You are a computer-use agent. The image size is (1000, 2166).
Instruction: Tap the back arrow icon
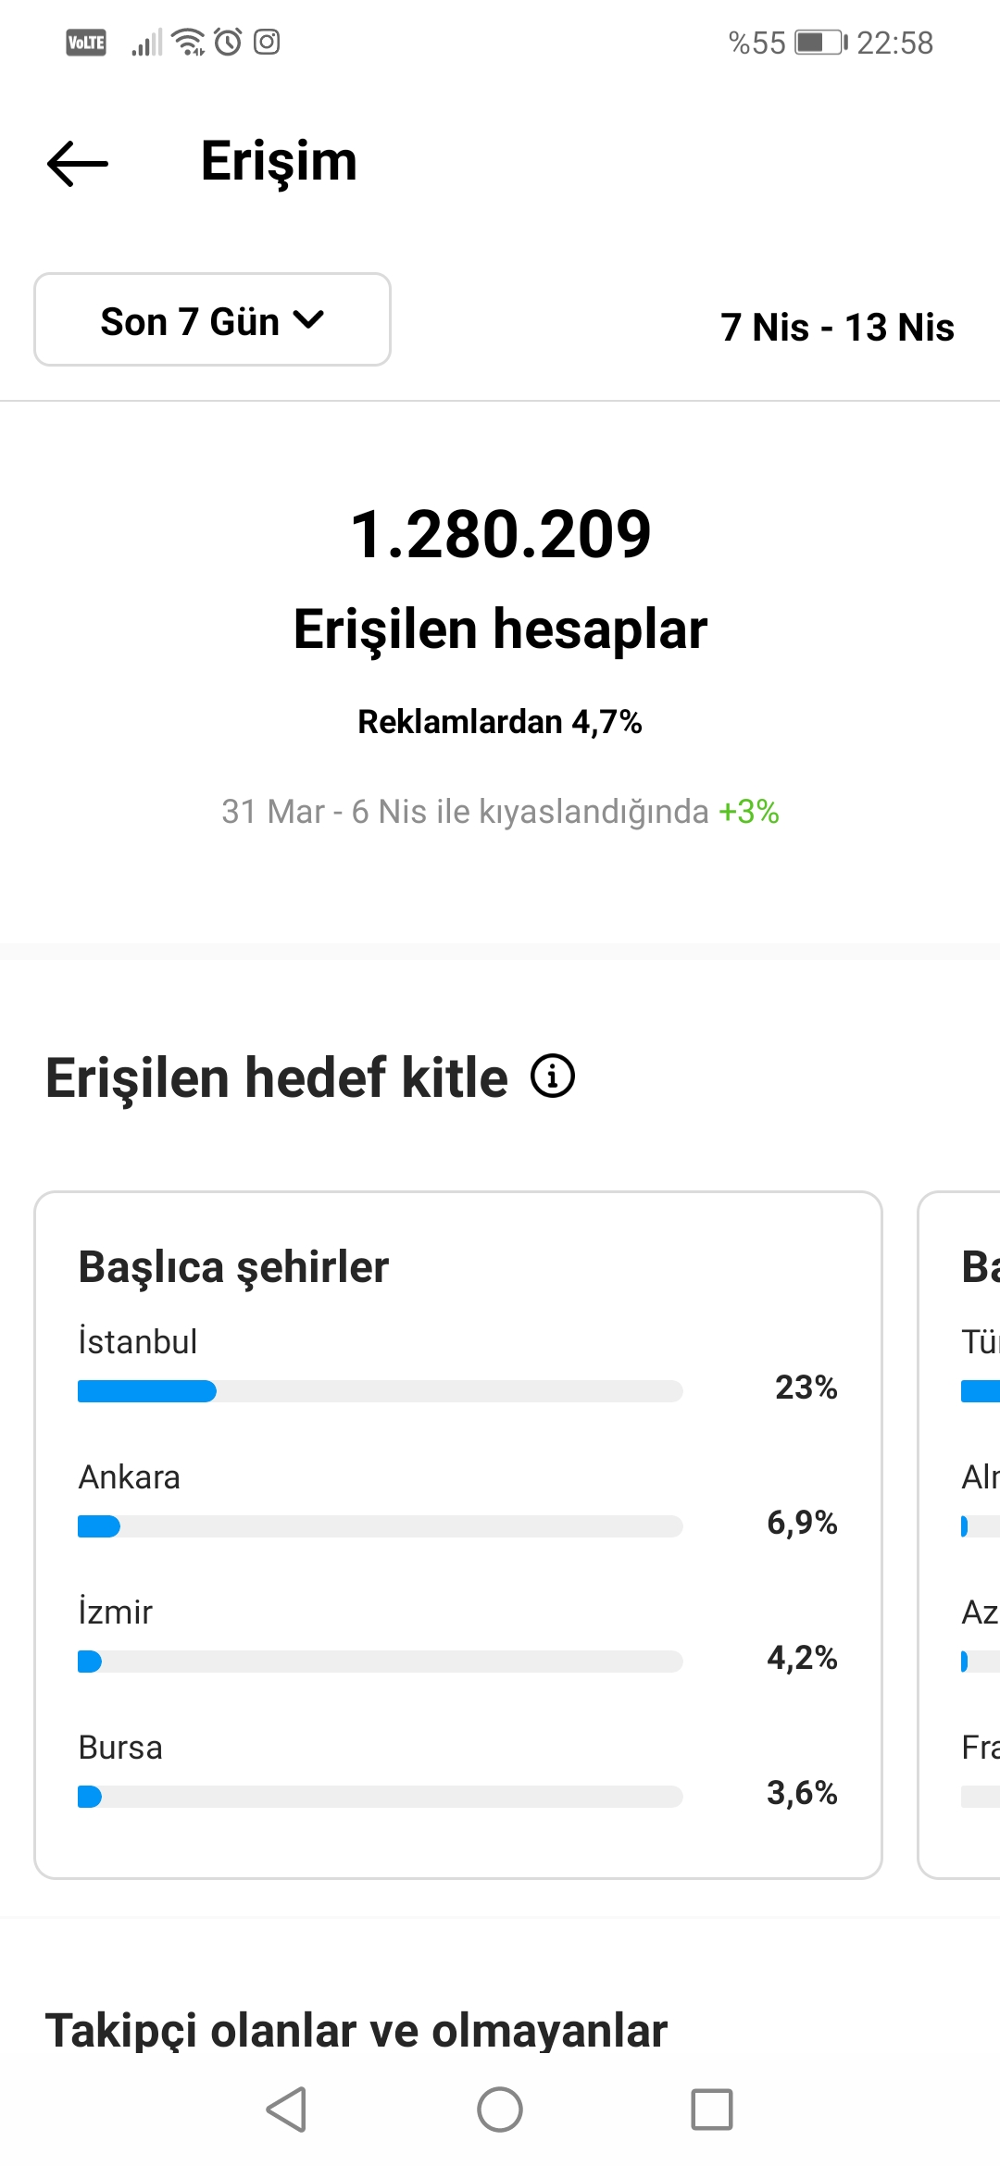pyautogui.click(x=78, y=164)
